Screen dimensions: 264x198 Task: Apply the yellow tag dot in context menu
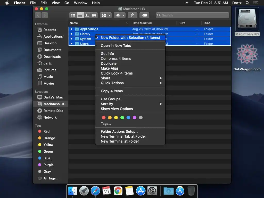(116, 118)
